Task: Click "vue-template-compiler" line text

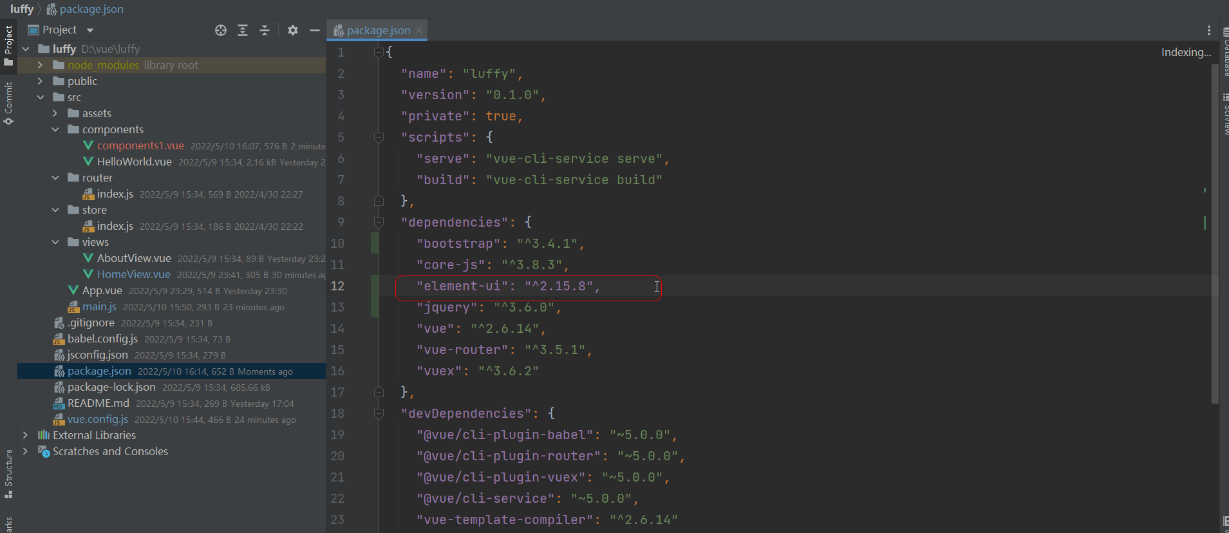Action: (547, 519)
